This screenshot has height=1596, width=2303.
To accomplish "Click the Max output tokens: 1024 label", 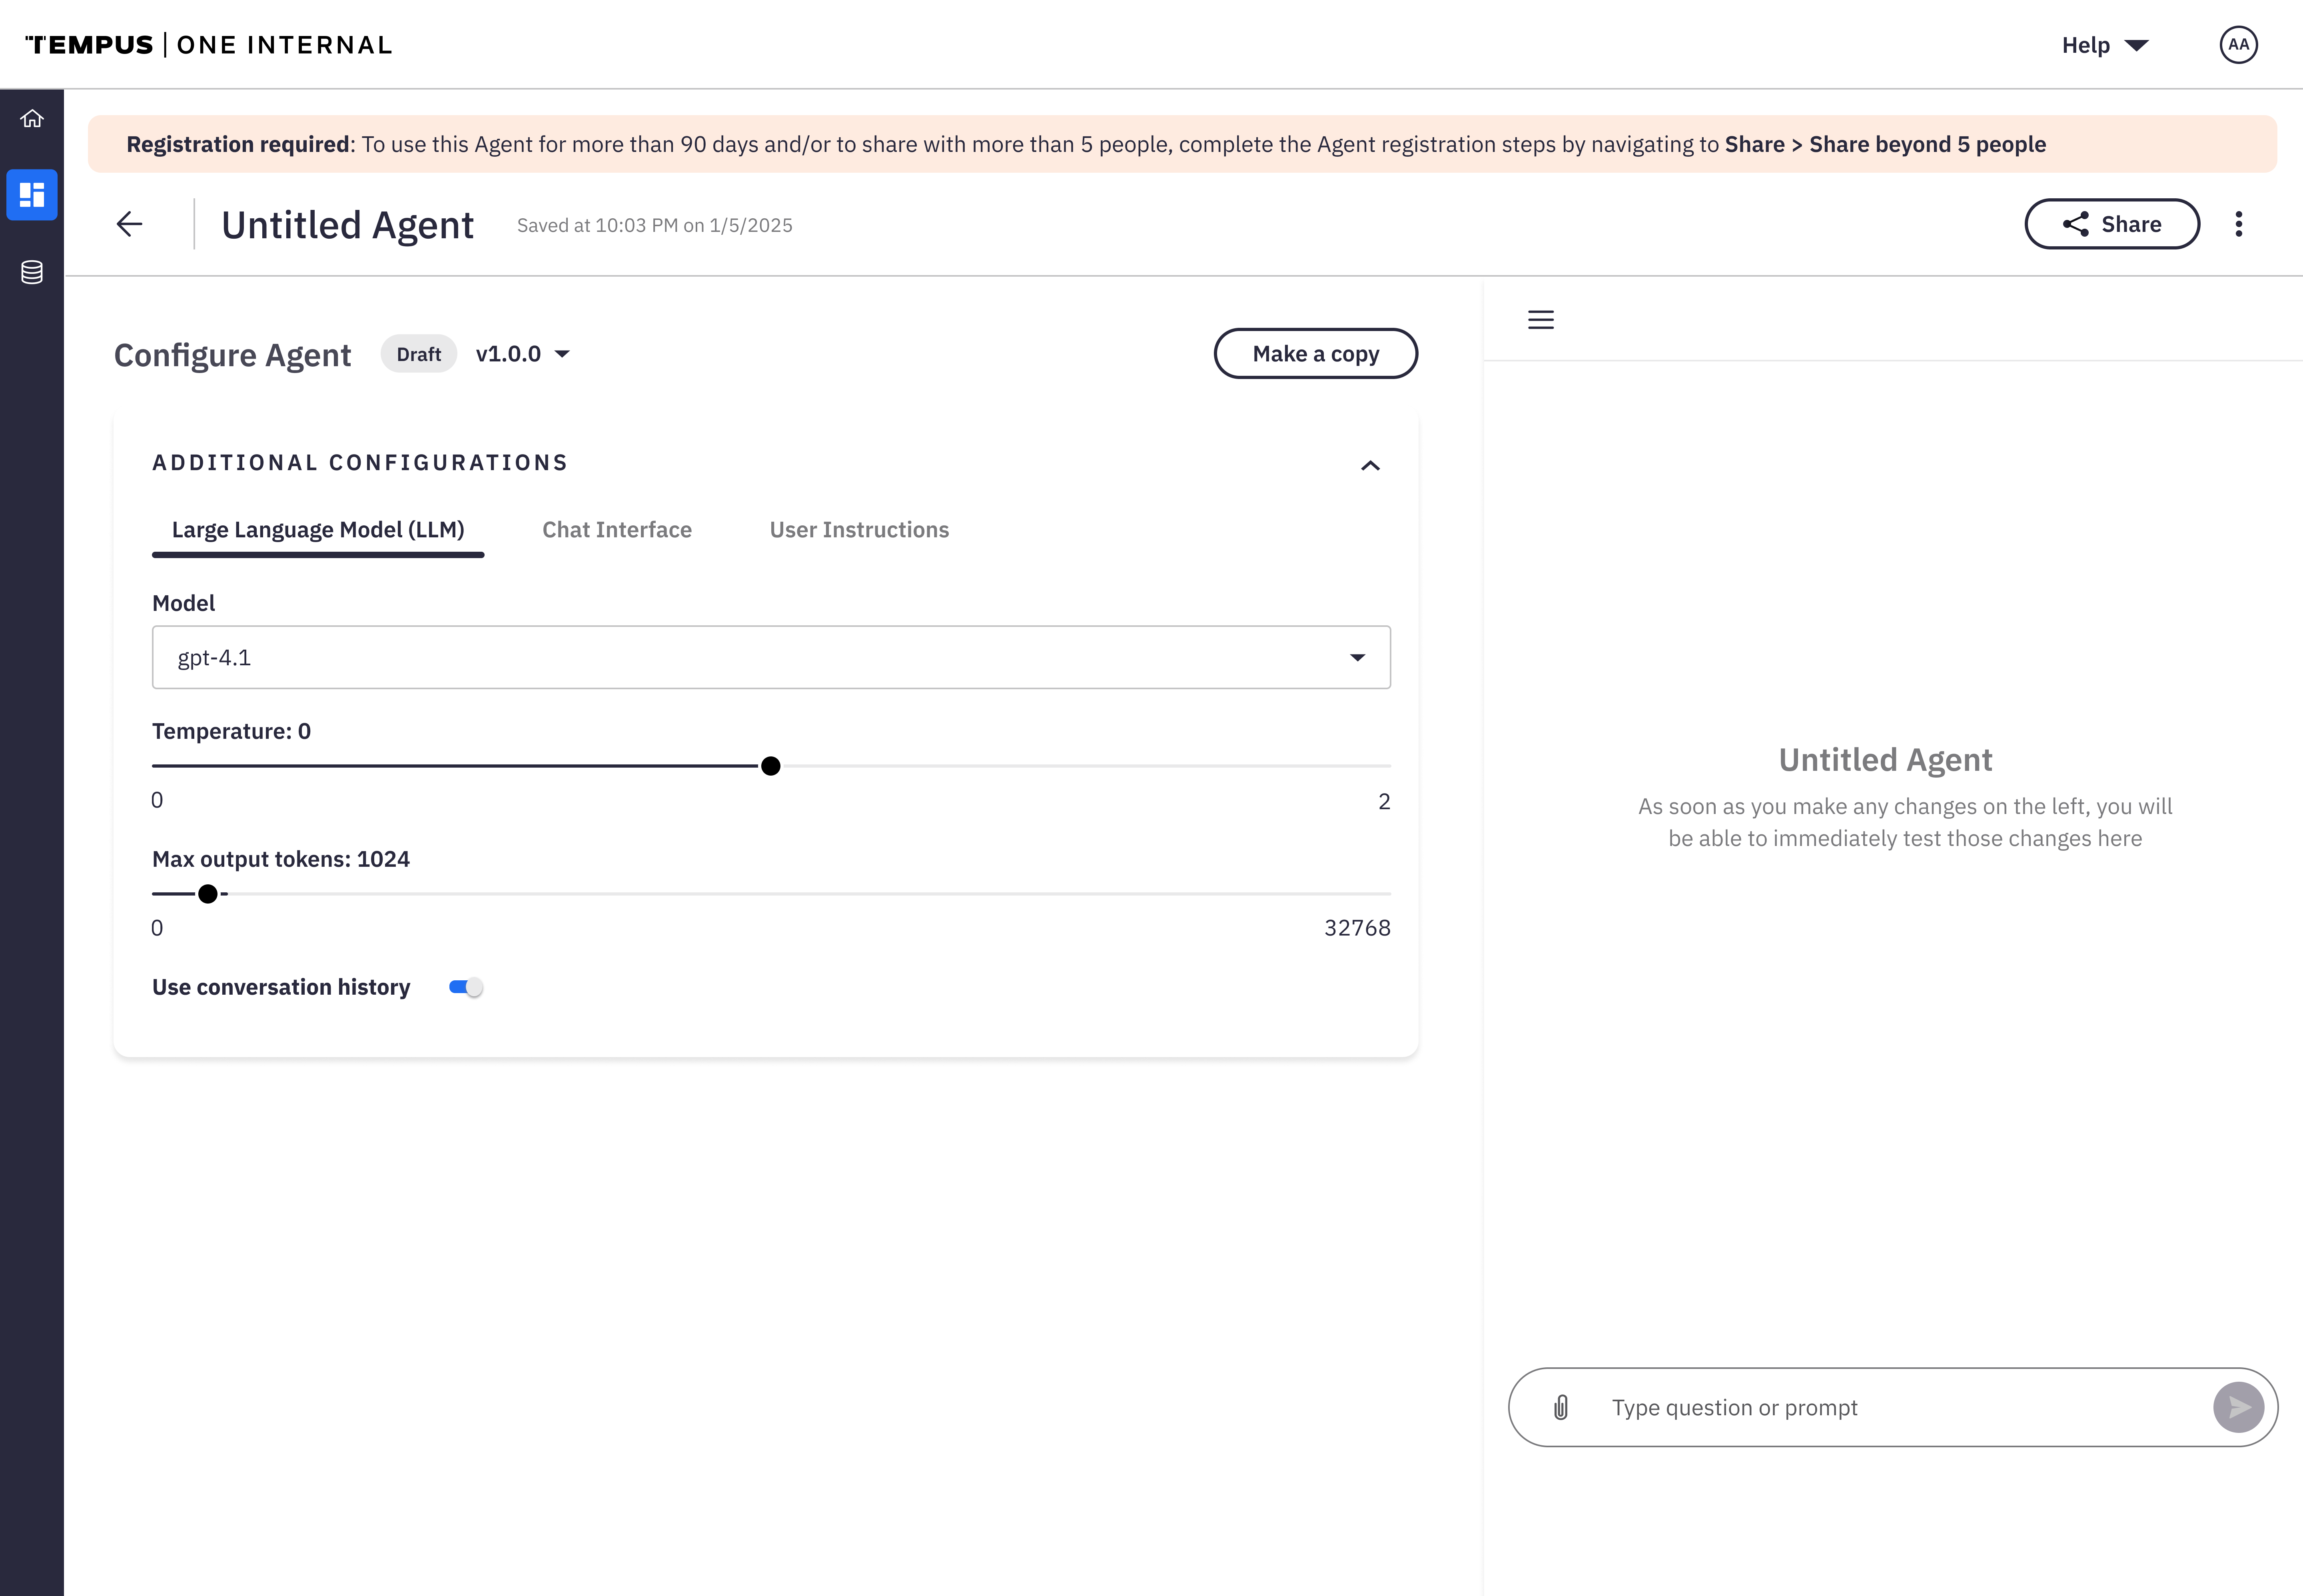I will pyautogui.click(x=281, y=859).
